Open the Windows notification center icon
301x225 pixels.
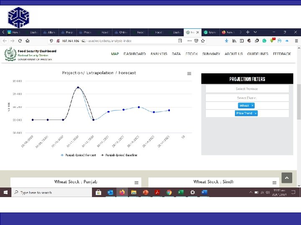coord(293,192)
